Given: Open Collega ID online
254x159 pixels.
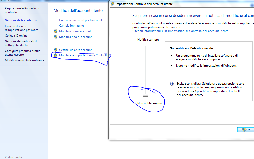Looking at the screenshot, I should coord(16,36).
